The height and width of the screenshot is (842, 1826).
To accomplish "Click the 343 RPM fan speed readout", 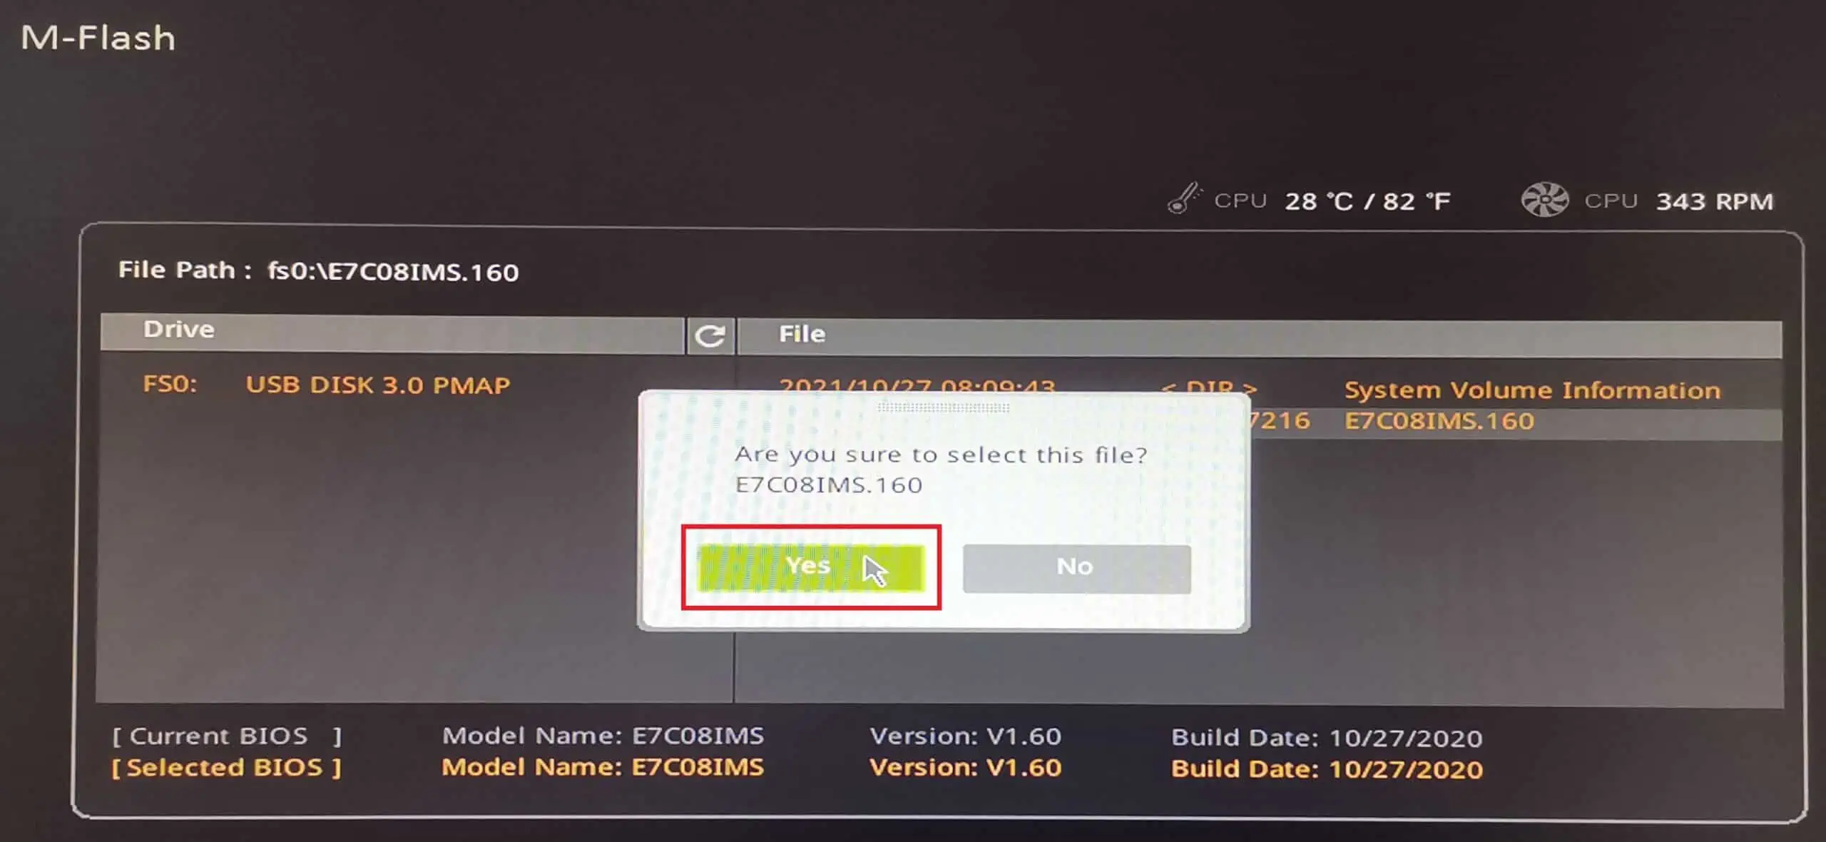I will [x=1714, y=201].
